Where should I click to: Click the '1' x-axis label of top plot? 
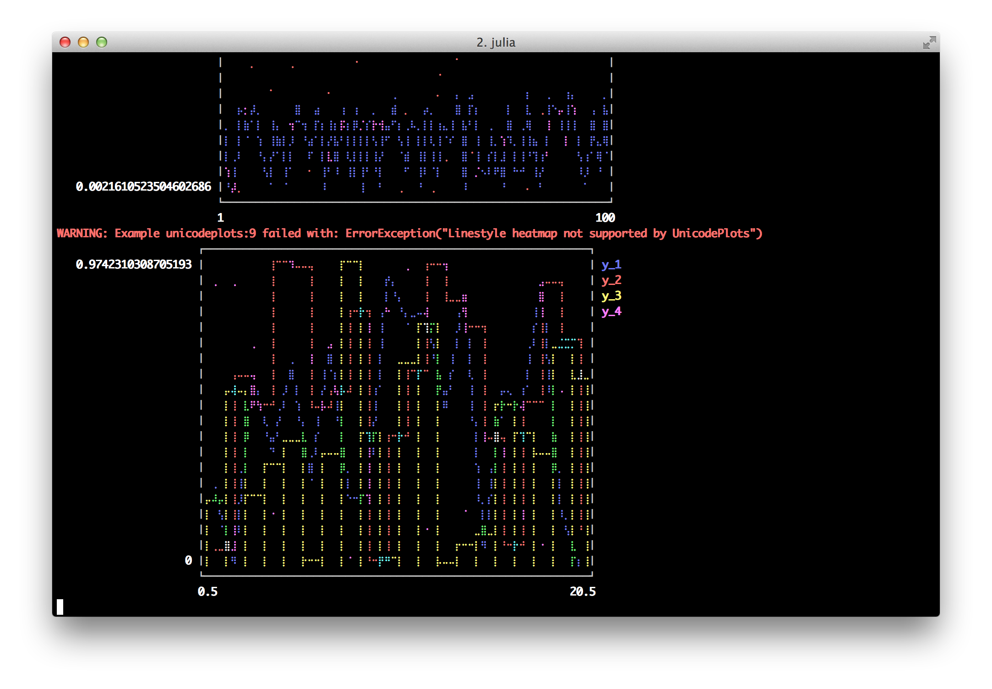pos(220,218)
